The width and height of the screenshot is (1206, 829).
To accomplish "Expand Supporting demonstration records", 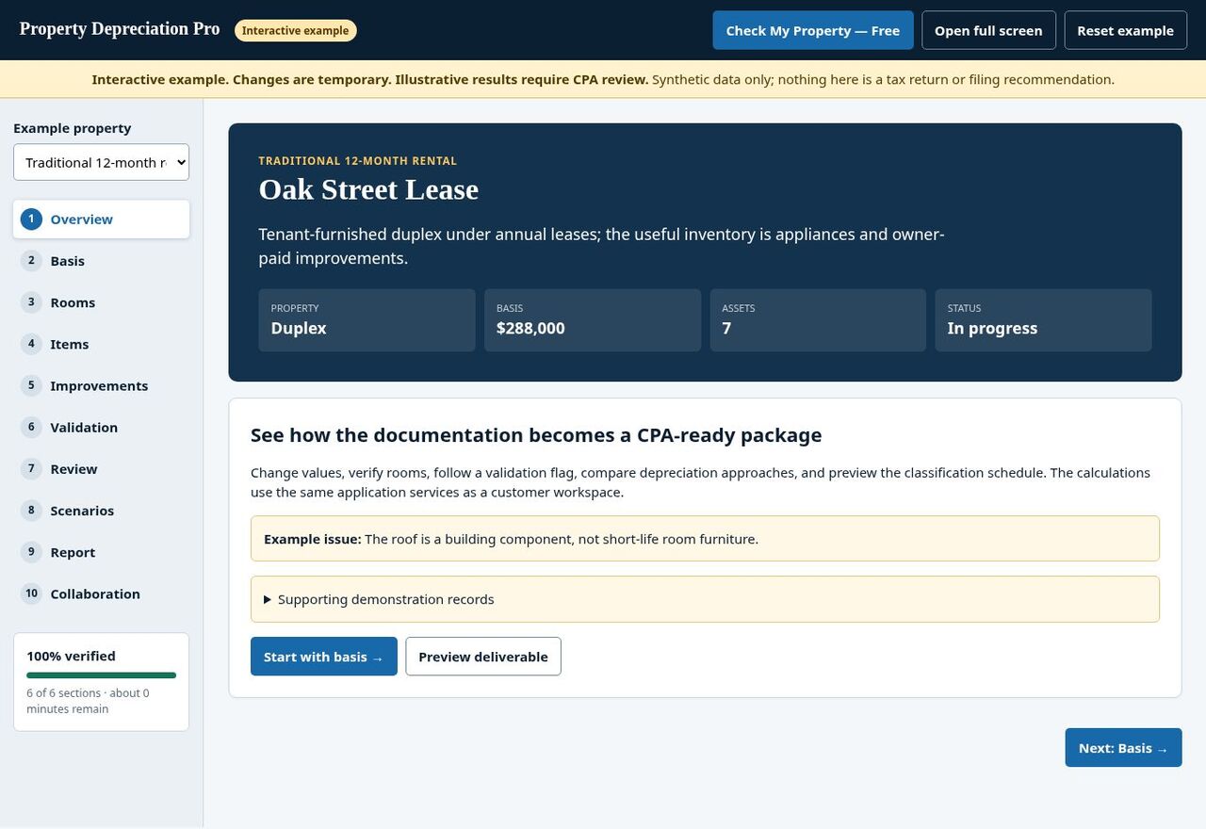I will 705,599.
